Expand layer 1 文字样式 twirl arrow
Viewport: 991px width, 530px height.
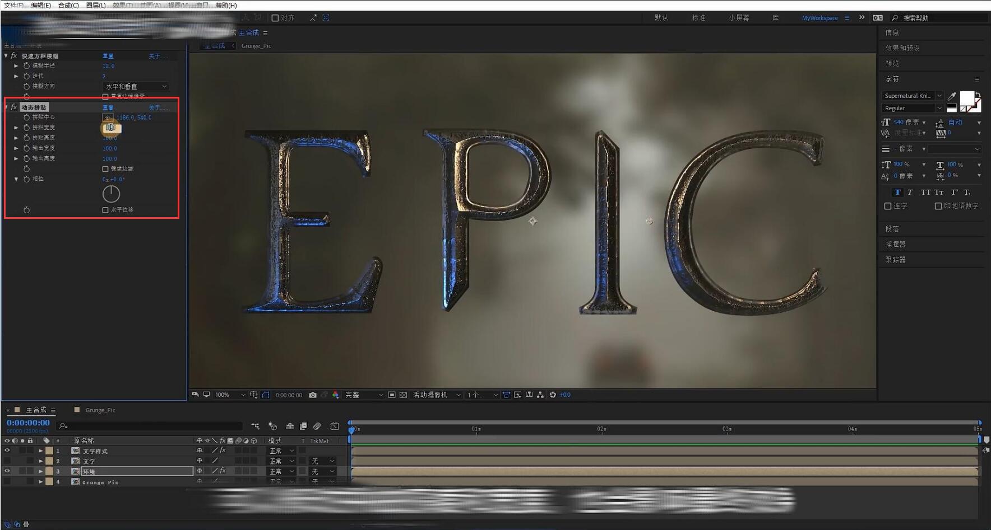pos(40,451)
